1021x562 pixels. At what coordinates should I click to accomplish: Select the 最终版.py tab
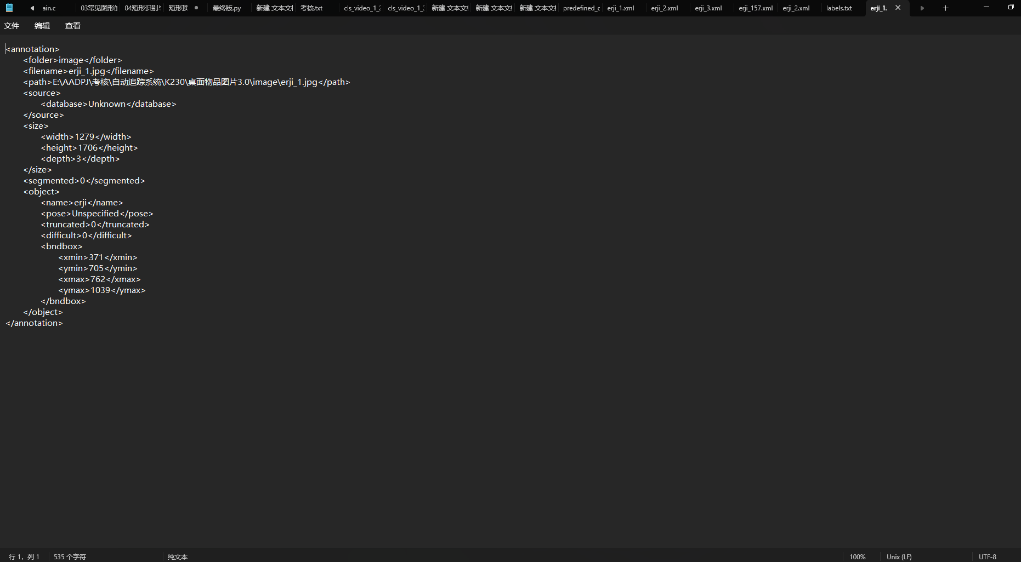pyautogui.click(x=227, y=8)
